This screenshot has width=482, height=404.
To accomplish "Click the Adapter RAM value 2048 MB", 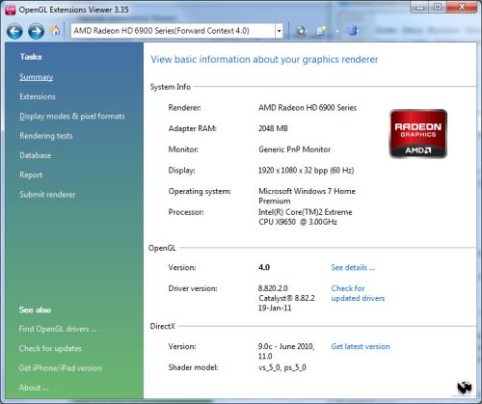I will coord(273,128).
